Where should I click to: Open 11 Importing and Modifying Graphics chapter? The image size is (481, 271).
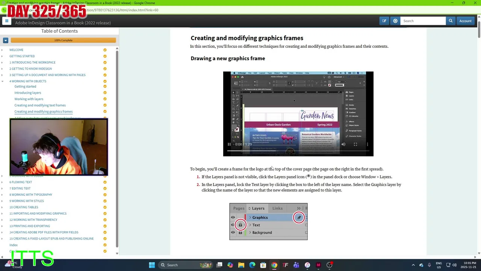coord(38,213)
